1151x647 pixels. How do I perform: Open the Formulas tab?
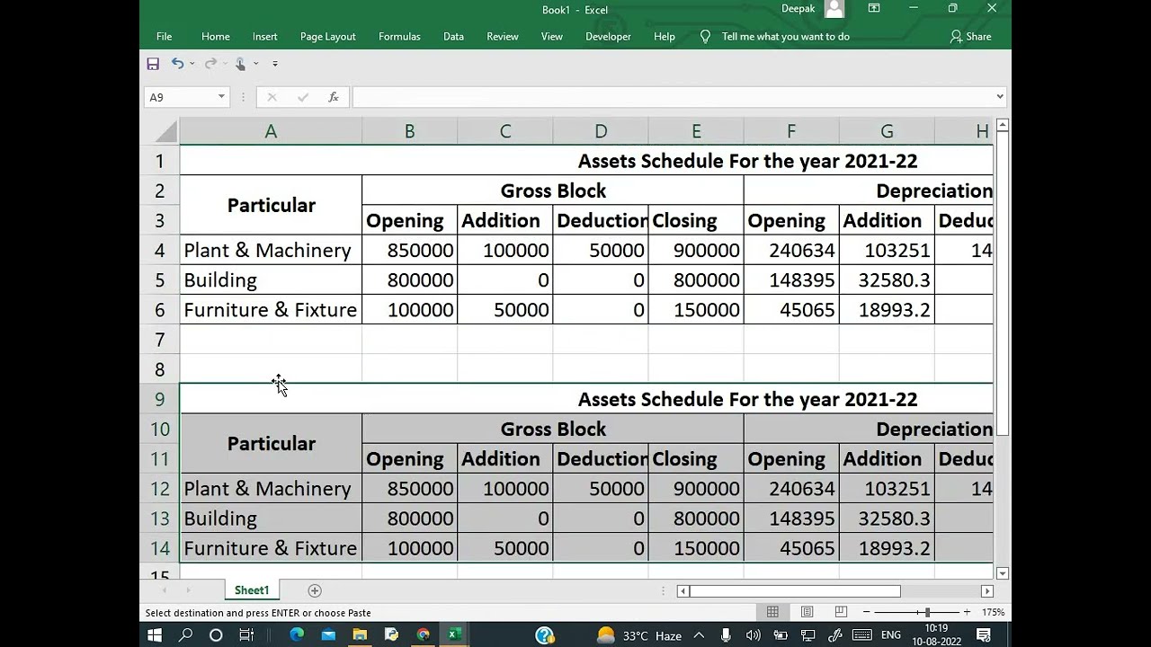[399, 37]
